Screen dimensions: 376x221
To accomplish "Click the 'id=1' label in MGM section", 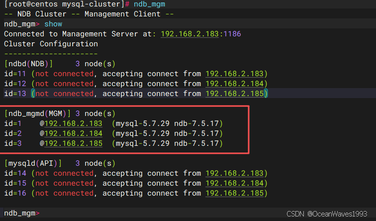I will 13,123.
